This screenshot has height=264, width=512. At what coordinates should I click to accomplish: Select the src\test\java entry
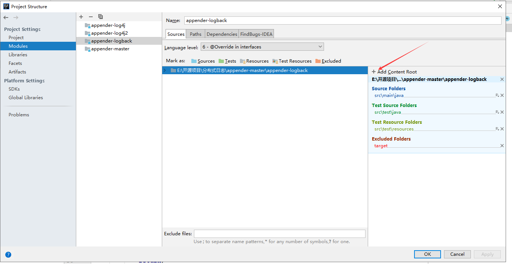388,112
